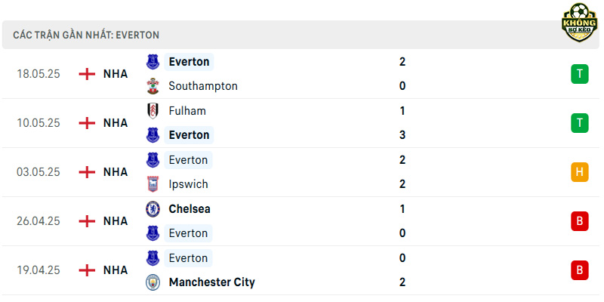Open the Chelsea team link

pyautogui.click(x=190, y=209)
